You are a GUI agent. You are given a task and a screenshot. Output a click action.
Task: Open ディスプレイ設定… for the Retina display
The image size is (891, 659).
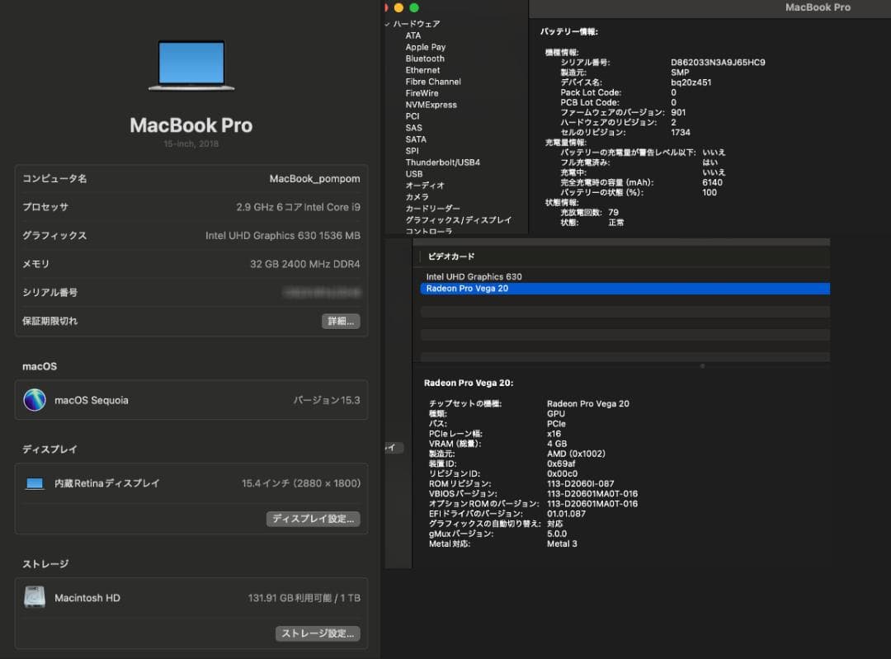tap(313, 519)
